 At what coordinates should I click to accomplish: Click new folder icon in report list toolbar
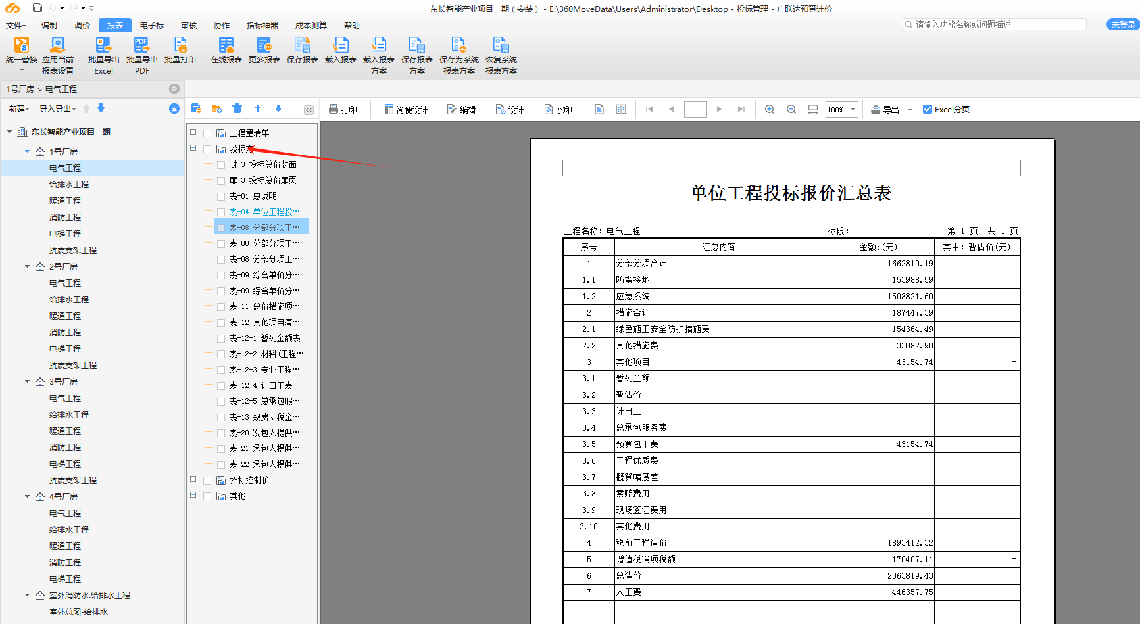tap(217, 108)
